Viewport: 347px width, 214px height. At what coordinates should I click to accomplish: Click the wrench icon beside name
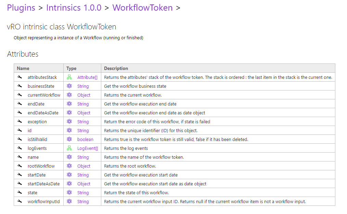[20, 157]
